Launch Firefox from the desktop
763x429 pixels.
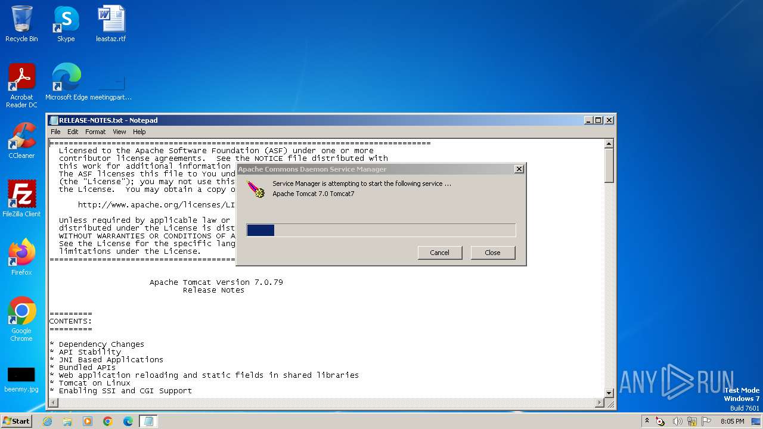pos(21,257)
